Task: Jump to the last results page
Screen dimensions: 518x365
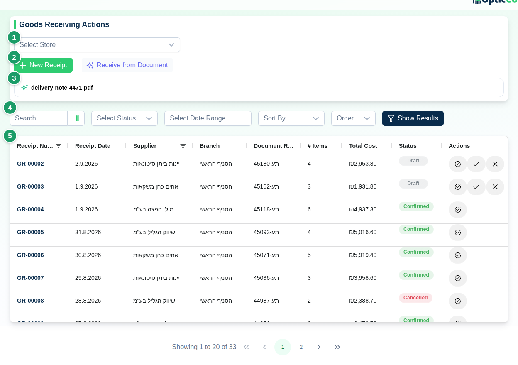Action: click(x=337, y=347)
